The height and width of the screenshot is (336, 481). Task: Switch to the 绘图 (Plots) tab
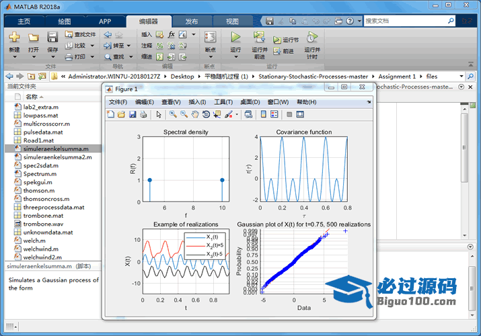[65, 21]
